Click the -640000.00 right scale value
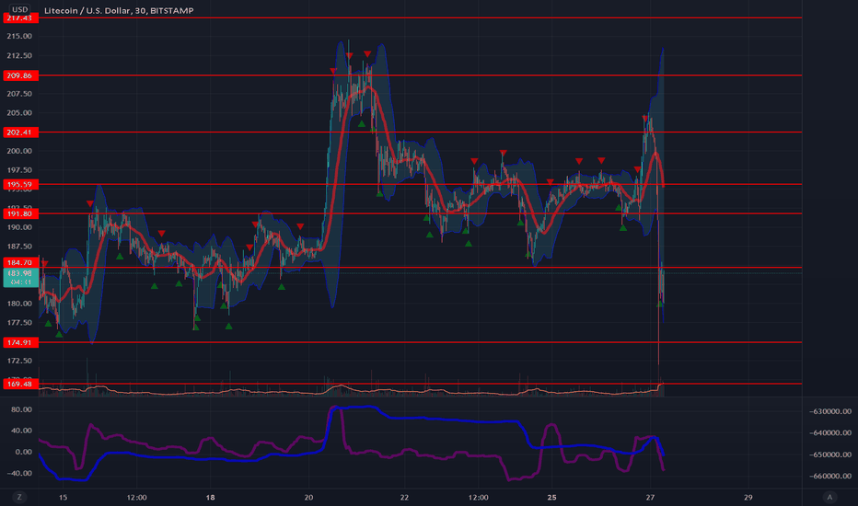The image size is (858, 506). 830,433
